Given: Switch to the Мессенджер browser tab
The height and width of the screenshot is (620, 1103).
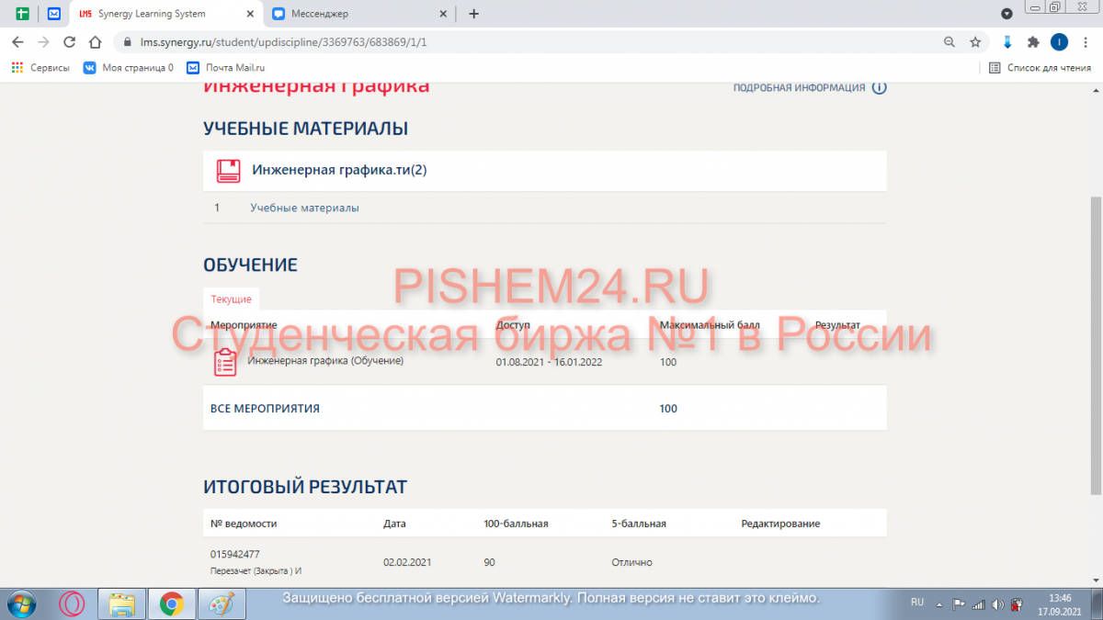Looking at the screenshot, I should click(x=358, y=14).
